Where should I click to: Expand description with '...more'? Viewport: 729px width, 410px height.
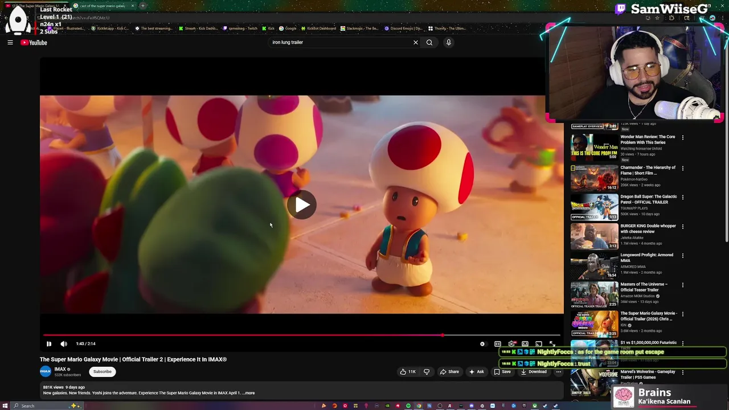coord(248,393)
